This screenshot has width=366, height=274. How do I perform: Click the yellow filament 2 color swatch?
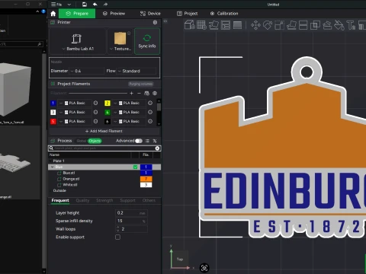108,103
